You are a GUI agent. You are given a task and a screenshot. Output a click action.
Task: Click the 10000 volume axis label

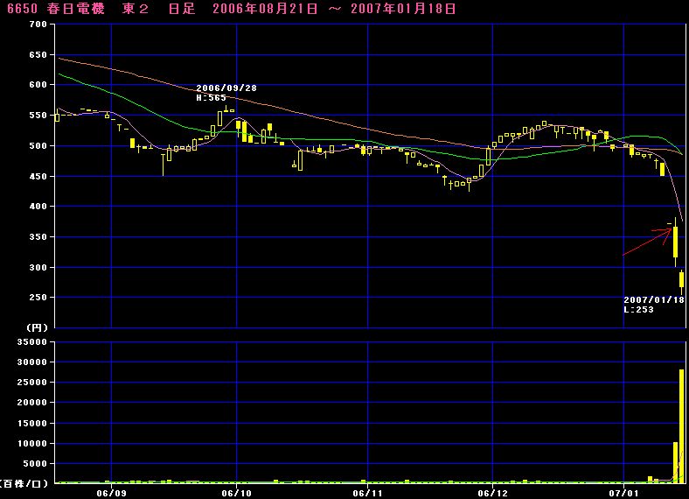[x=32, y=444]
